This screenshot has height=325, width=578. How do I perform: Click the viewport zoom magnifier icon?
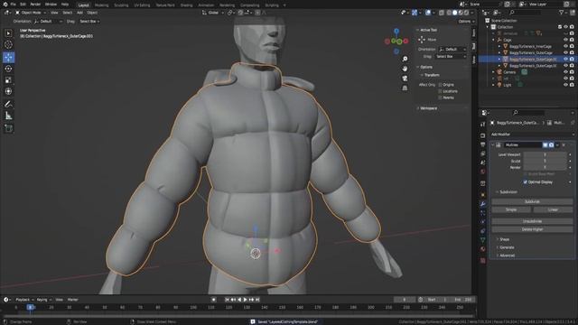pos(405,59)
